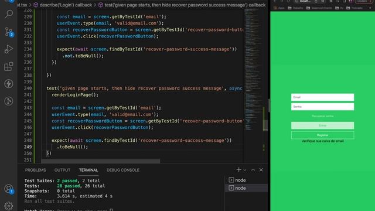Open the Manage gear icon
Viewport: 375px width, 211px height.
click(9, 206)
